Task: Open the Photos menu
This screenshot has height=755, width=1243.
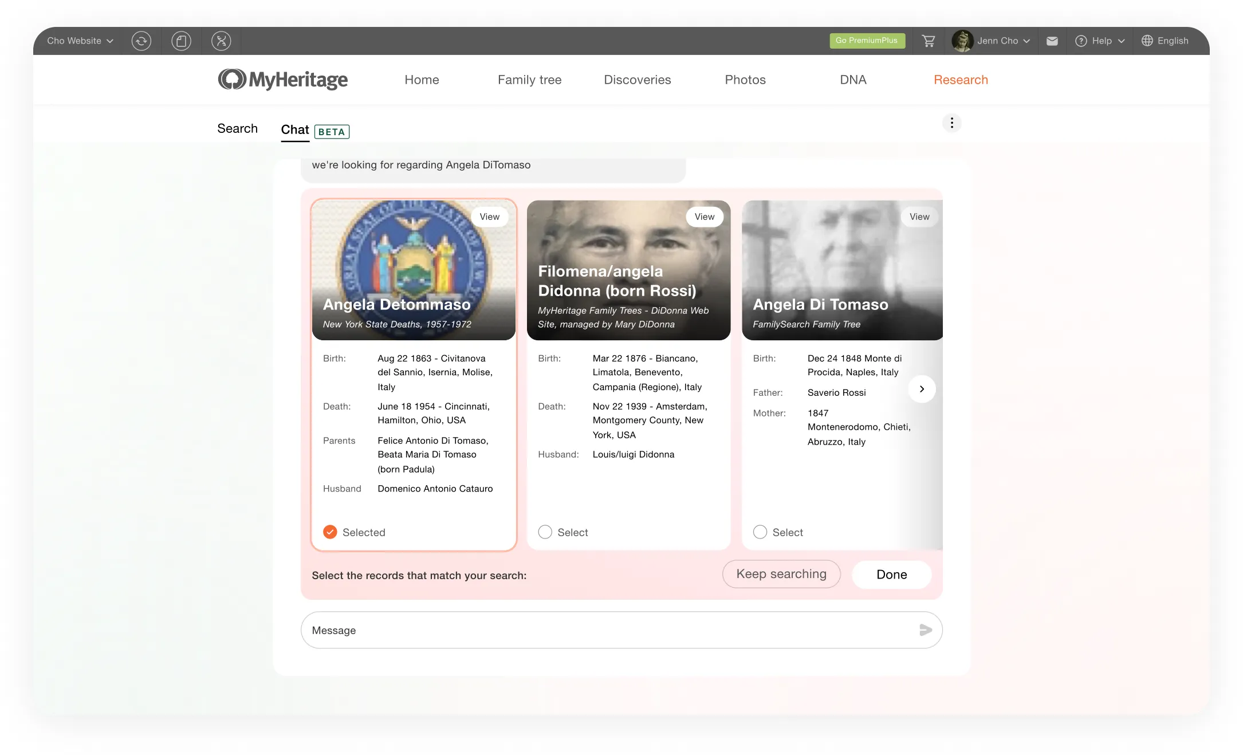Action: coord(745,80)
